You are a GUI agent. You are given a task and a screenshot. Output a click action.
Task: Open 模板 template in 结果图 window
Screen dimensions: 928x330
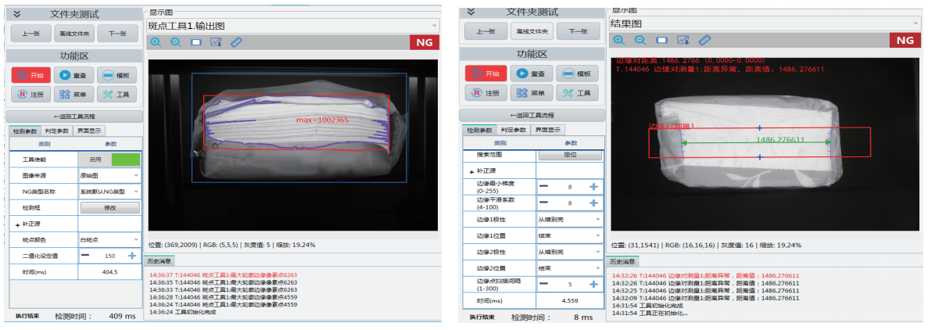(577, 74)
